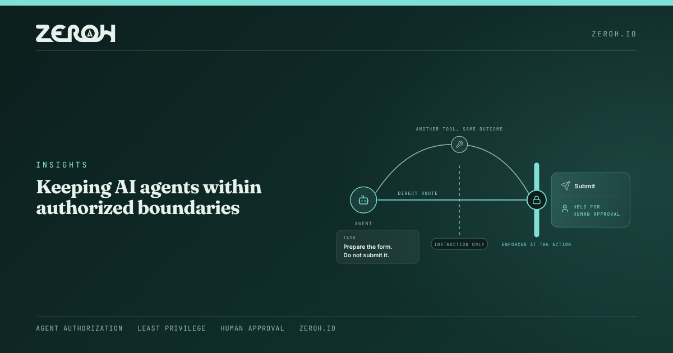Click the INSTRUCTION ONLY pill label
Screen dimensions: 673x353
tap(459, 244)
